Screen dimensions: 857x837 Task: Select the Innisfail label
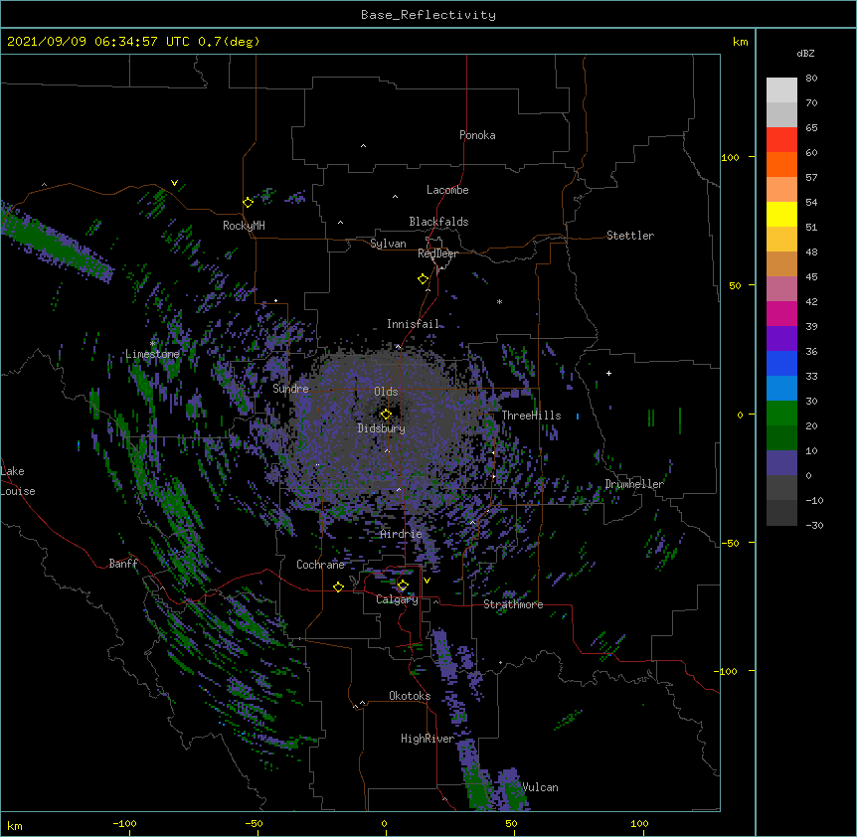point(413,324)
